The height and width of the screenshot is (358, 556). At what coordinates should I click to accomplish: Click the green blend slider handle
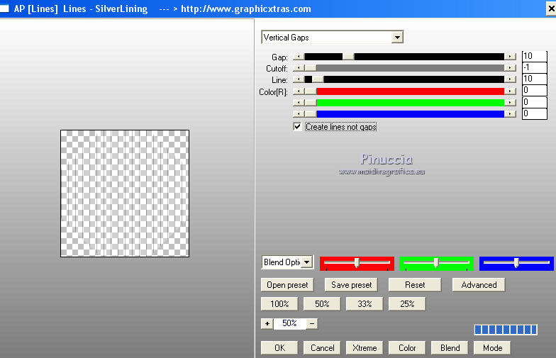tap(437, 262)
